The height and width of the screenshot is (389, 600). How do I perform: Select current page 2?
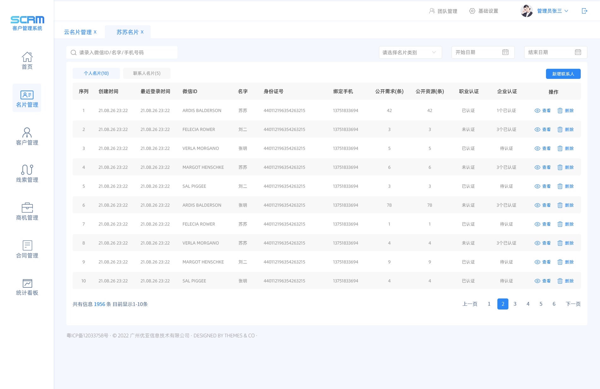pyautogui.click(x=503, y=304)
